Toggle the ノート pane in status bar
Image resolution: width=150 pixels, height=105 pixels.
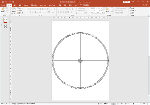(100, 104)
